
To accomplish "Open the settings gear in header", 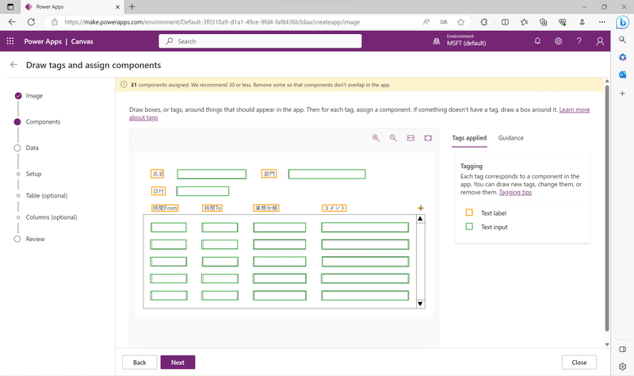I will click(558, 41).
